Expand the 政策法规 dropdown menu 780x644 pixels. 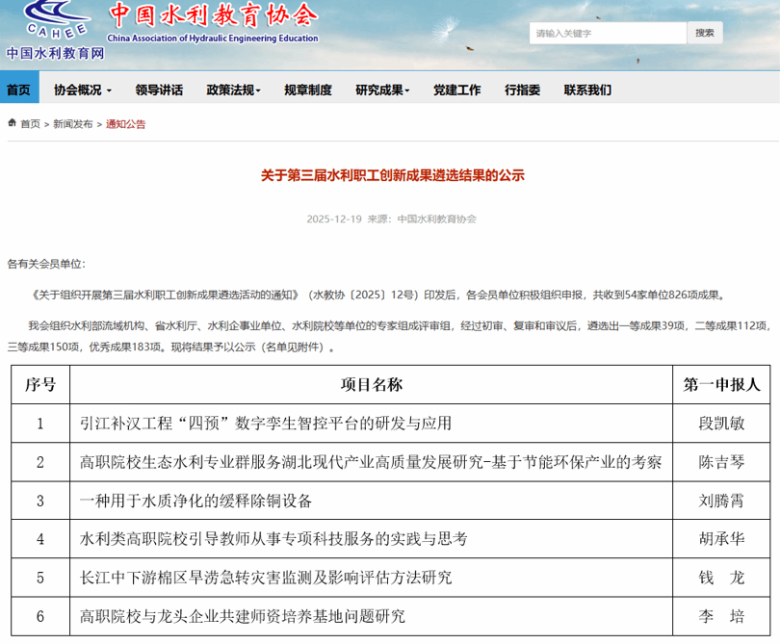pyautogui.click(x=233, y=90)
